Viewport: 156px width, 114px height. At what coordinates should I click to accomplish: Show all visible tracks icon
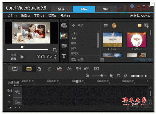(x=10, y=82)
